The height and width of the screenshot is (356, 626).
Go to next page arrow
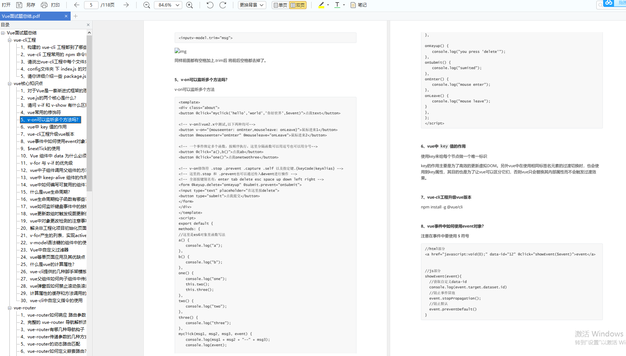coord(126,5)
